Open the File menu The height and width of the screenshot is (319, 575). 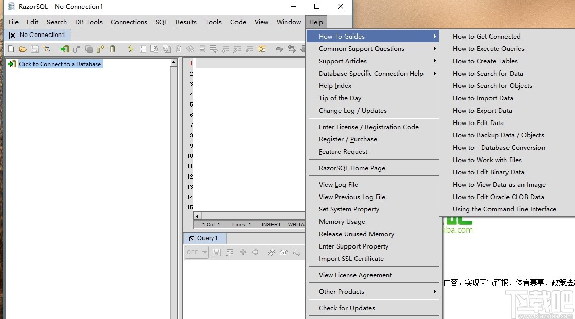point(13,22)
